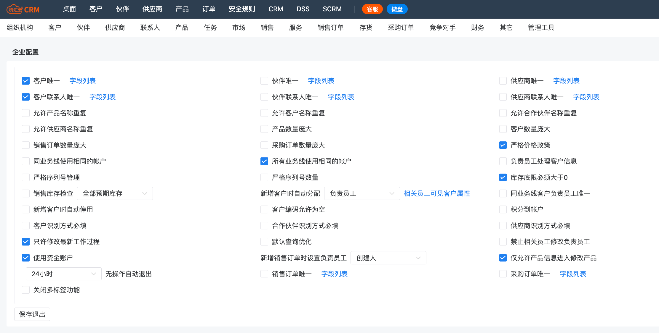Enable 同业务线客户负责员工唯一 checkbox
659x333 pixels.
click(x=503, y=193)
